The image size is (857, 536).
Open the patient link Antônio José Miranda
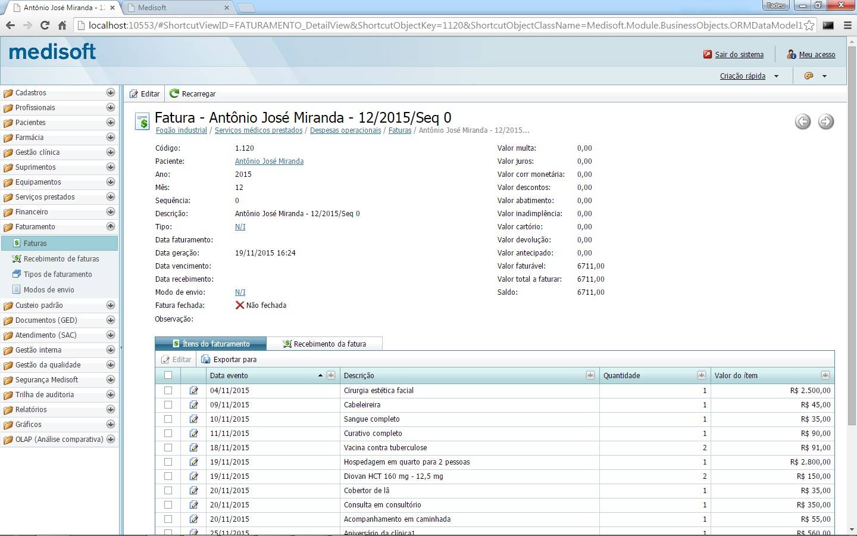pos(269,161)
